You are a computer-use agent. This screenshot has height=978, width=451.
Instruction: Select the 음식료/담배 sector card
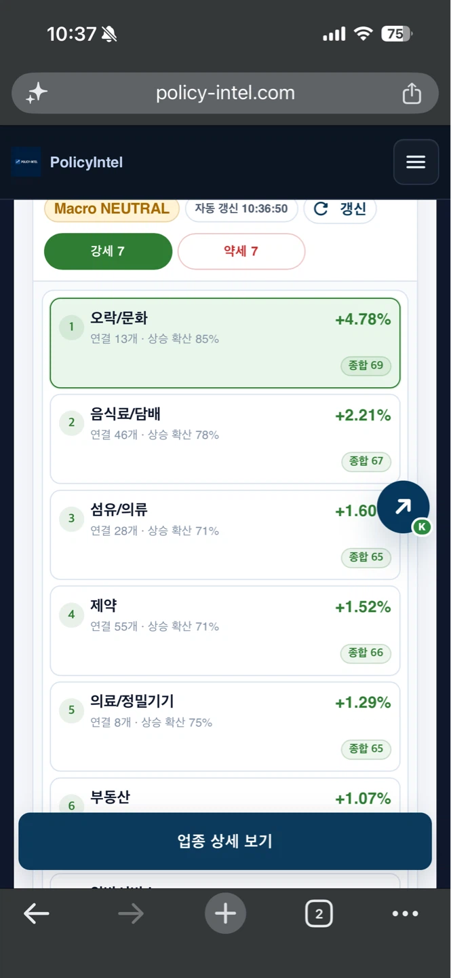[x=225, y=439]
